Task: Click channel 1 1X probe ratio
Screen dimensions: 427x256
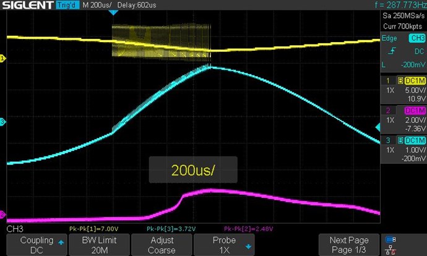Action: pyautogui.click(x=390, y=90)
